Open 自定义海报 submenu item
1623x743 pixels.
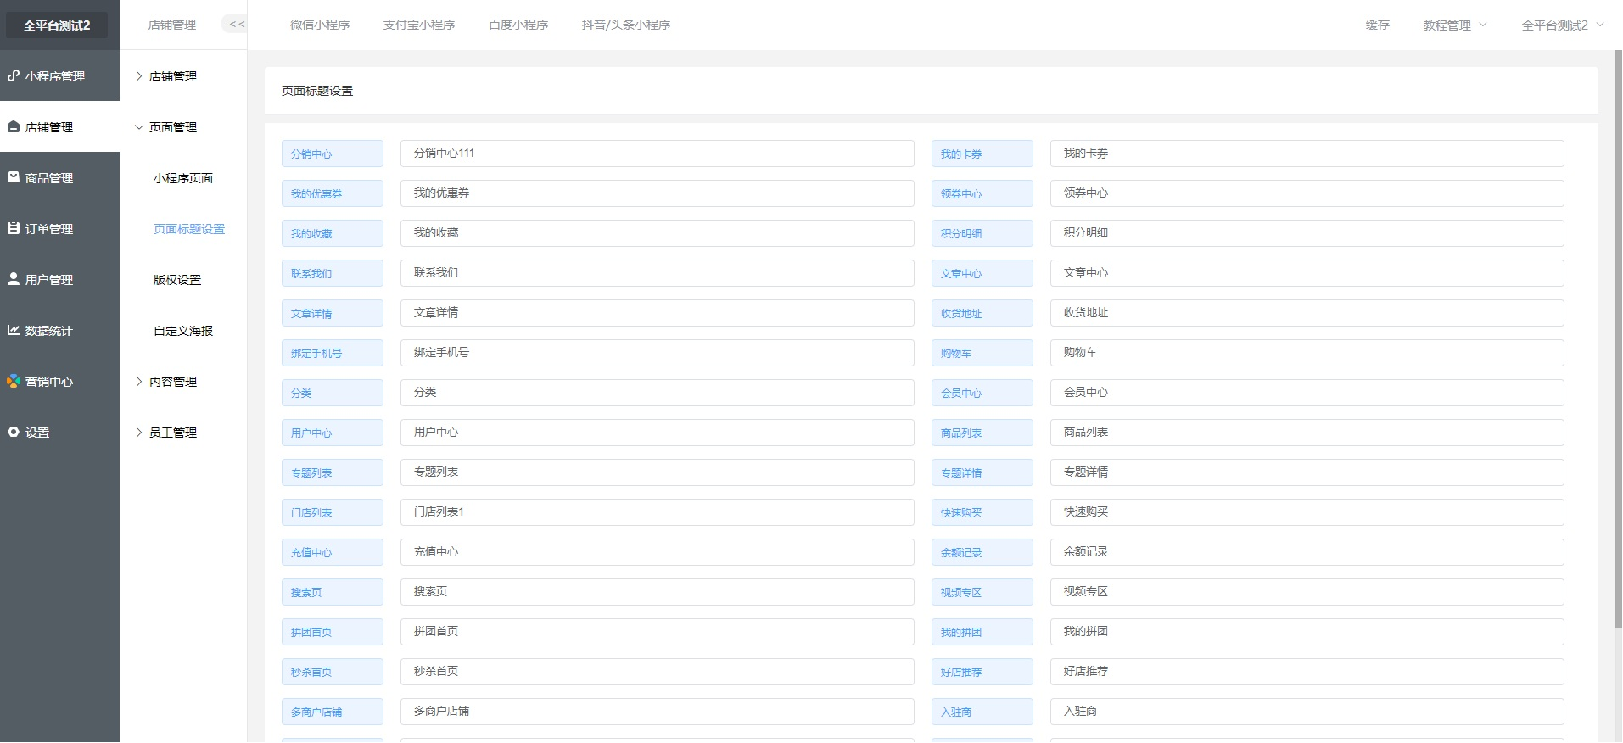(183, 331)
